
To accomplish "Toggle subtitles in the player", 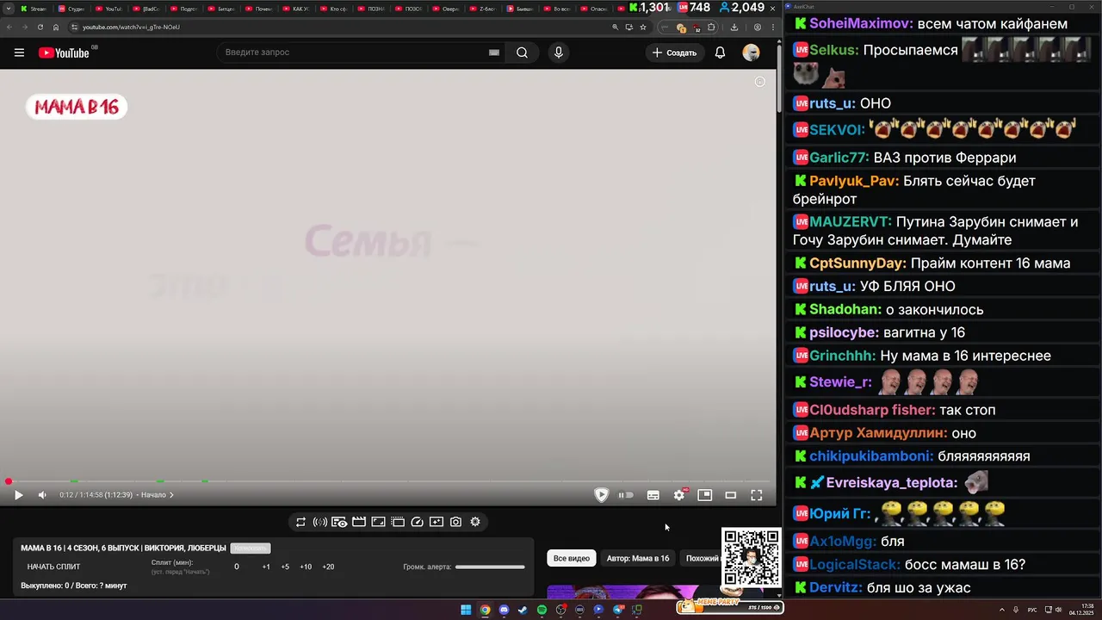I will pyautogui.click(x=653, y=495).
